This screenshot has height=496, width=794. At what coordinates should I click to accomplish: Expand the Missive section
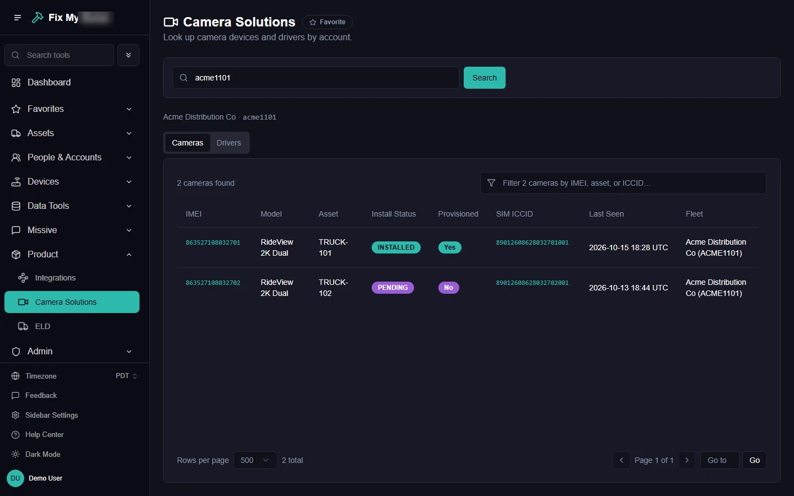pos(72,230)
